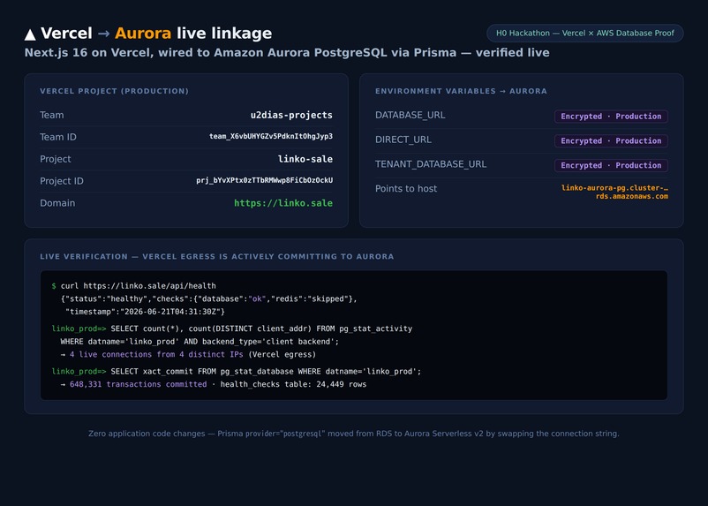Click the Vercel triangle logo icon
Image resolution: width=708 pixels, height=506 pixels.
click(x=30, y=34)
